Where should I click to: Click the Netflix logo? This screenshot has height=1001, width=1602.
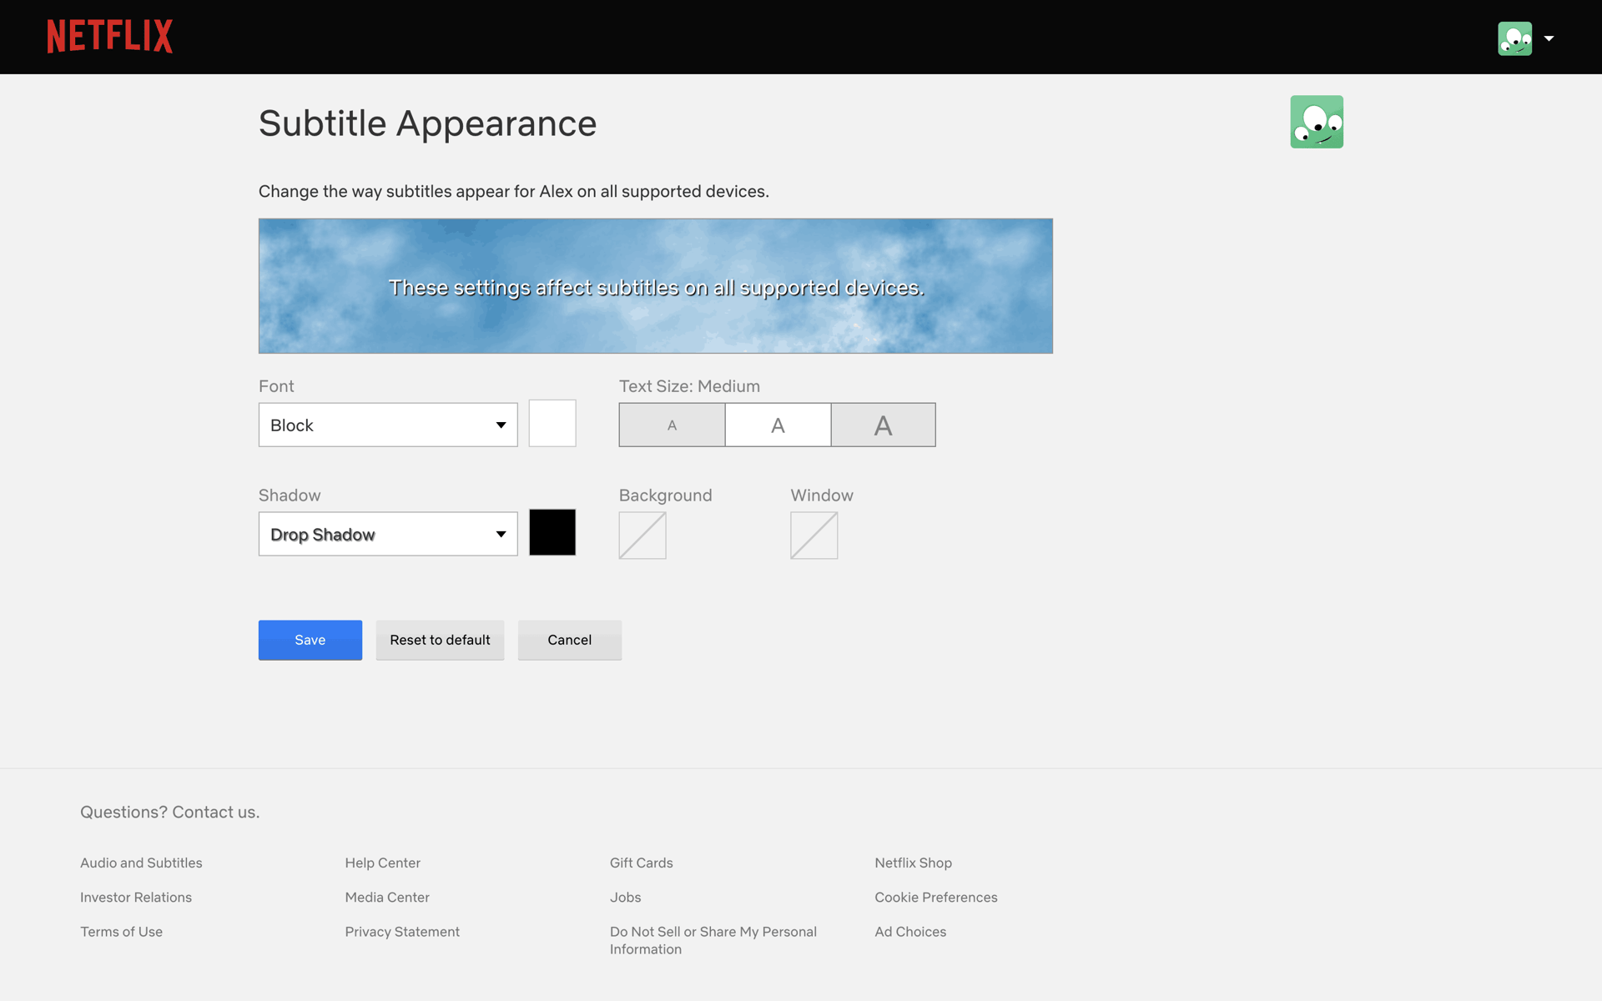(x=109, y=37)
